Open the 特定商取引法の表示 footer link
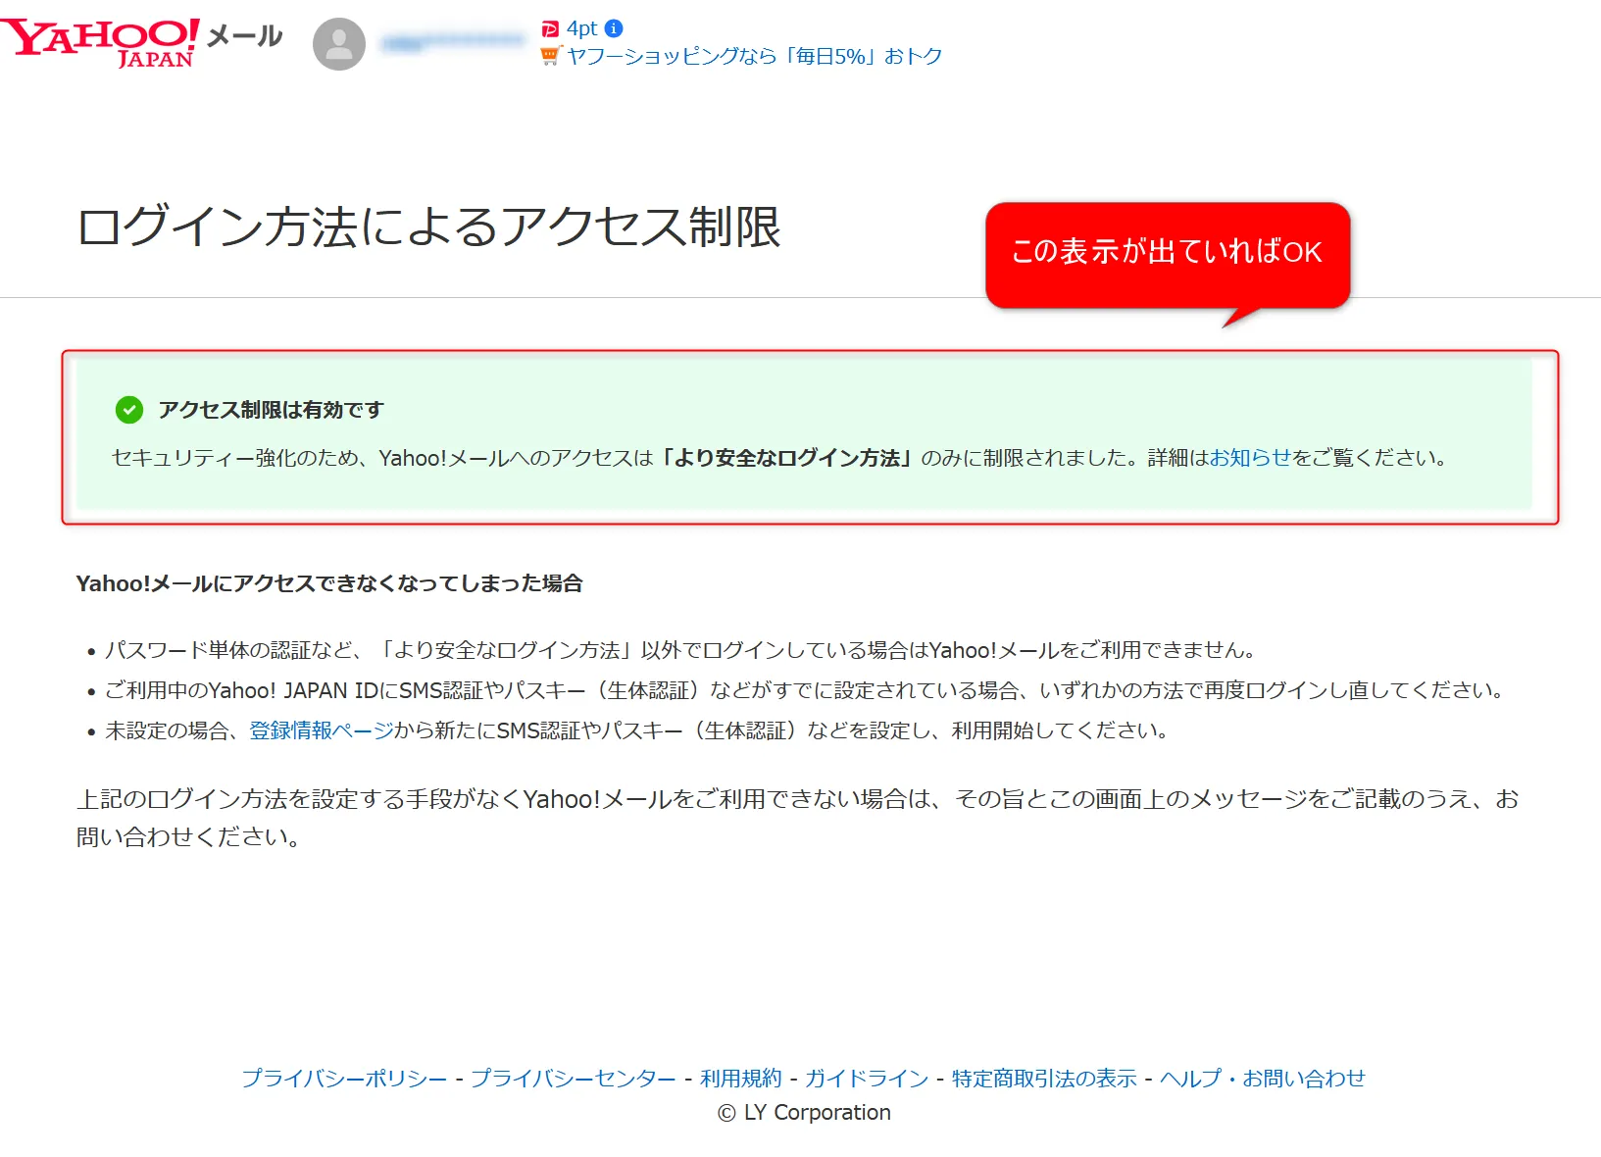This screenshot has height=1157, width=1601. [1044, 1079]
